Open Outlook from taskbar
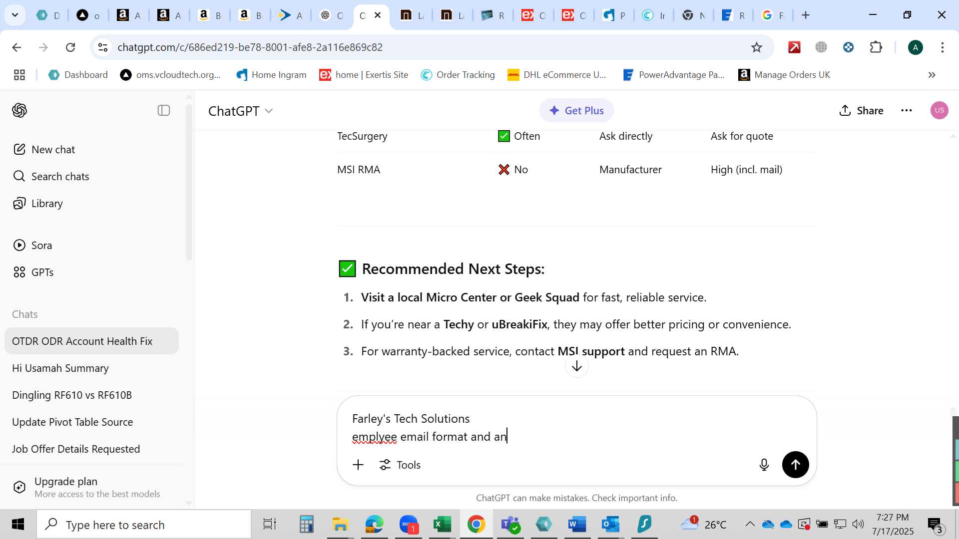Image resolution: width=959 pixels, height=539 pixels. pyautogui.click(x=610, y=524)
